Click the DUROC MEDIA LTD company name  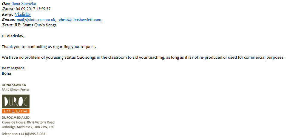pyautogui.click(x=16, y=118)
